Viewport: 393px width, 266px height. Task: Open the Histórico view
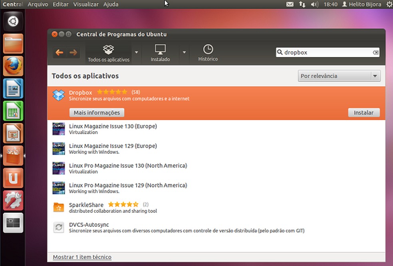[208, 53]
